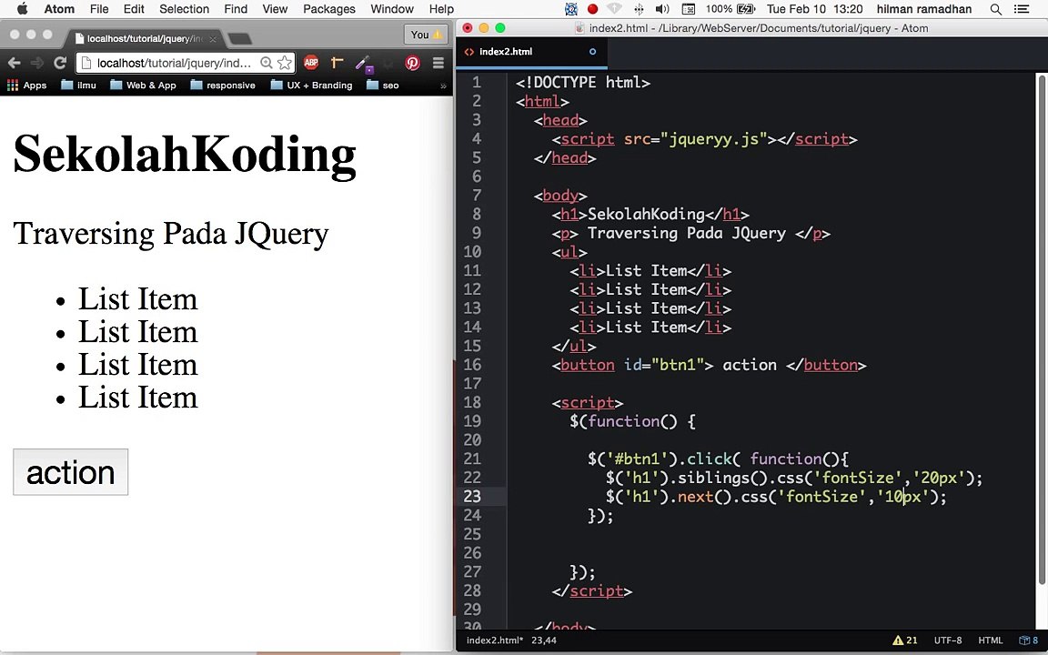Click the Tue Feb 10 13:20 clock
This screenshot has height=655, width=1048.
point(814,9)
